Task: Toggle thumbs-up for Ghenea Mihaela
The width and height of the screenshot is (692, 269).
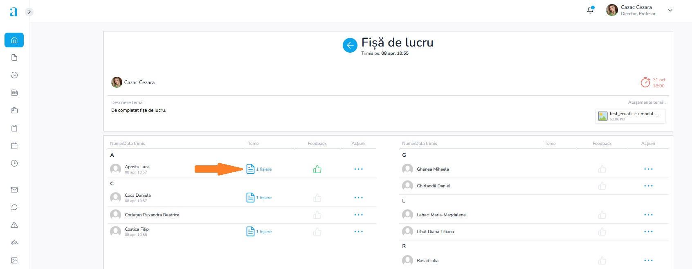Action: (x=602, y=169)
